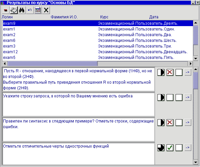Check empty middle box for query error question

pyautogui.click(x=170, y=97)
